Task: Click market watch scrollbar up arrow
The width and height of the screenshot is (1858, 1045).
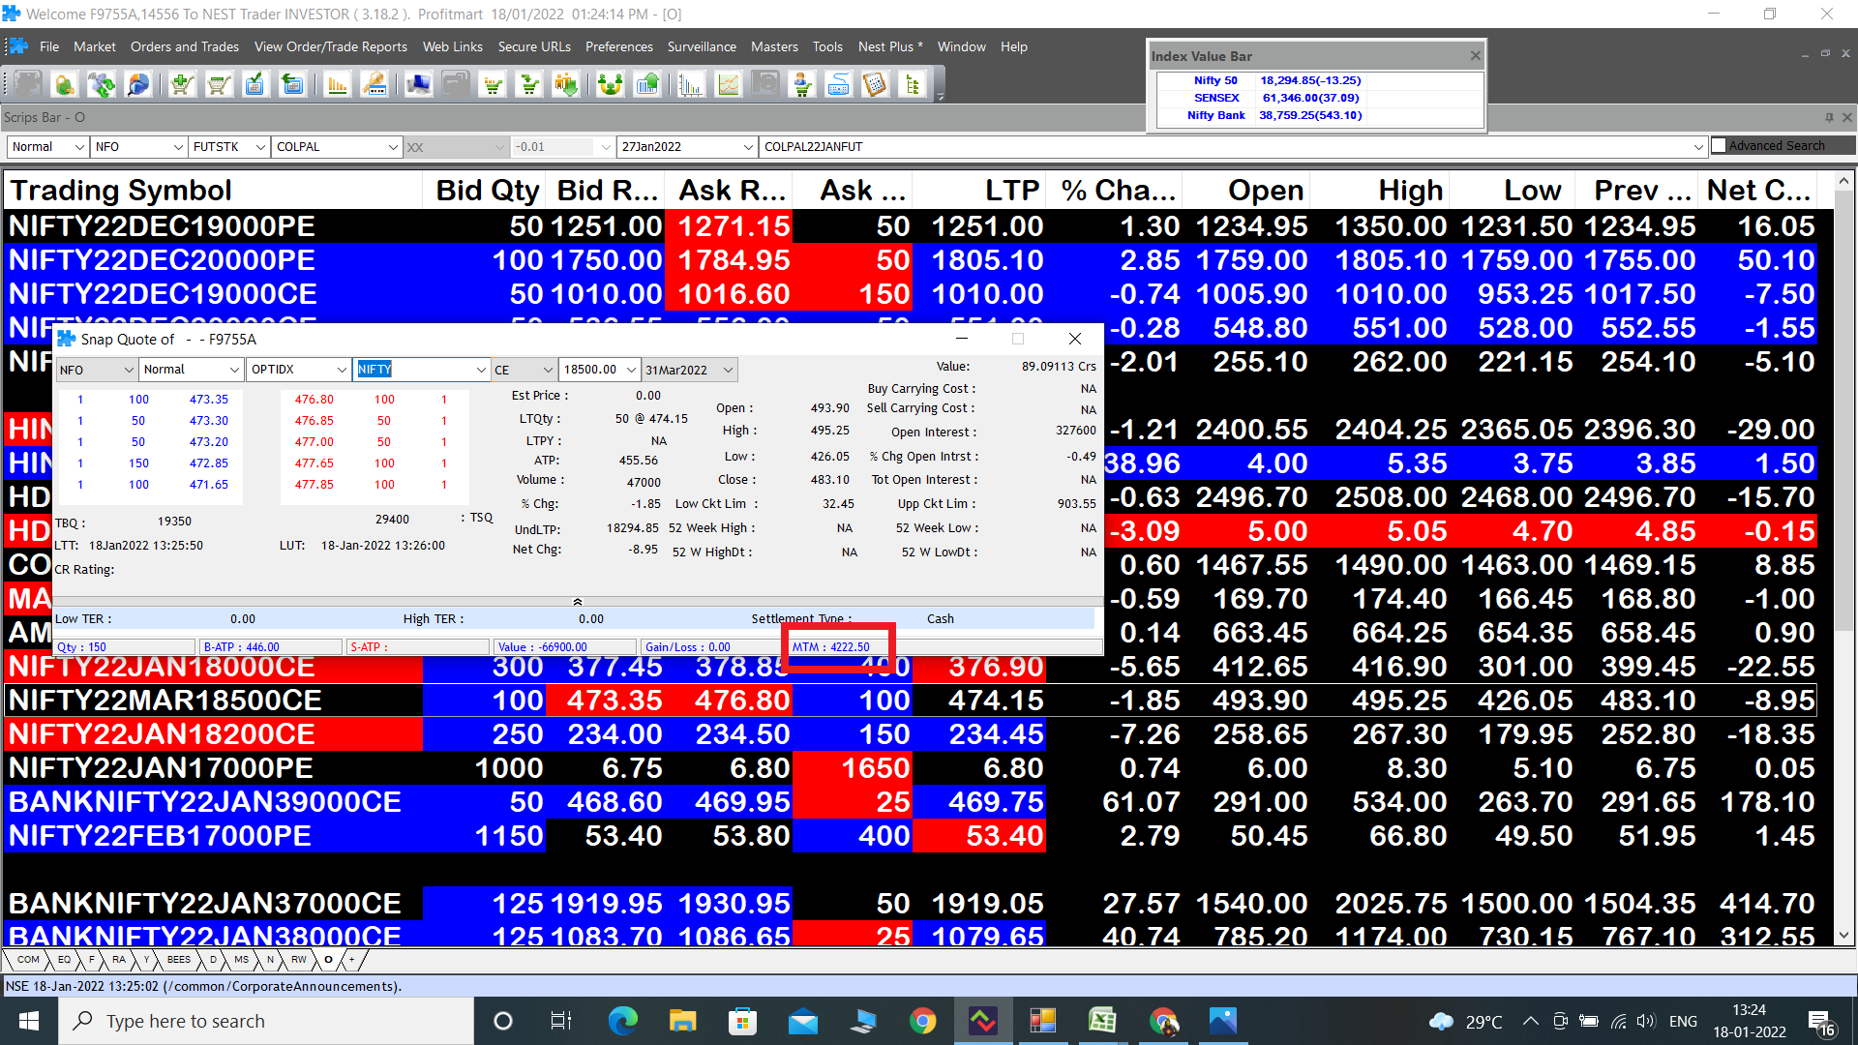Action: click(x=1843, y=181)
